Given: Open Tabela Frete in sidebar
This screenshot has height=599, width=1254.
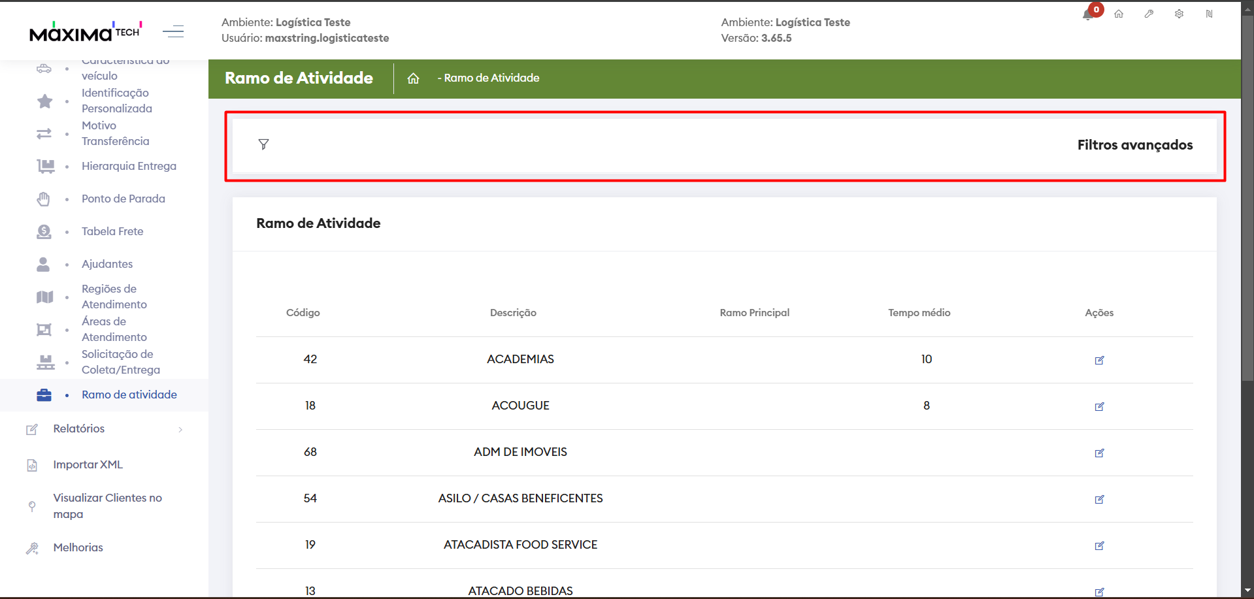Looking at the screenshot, I should coord(112,231).
